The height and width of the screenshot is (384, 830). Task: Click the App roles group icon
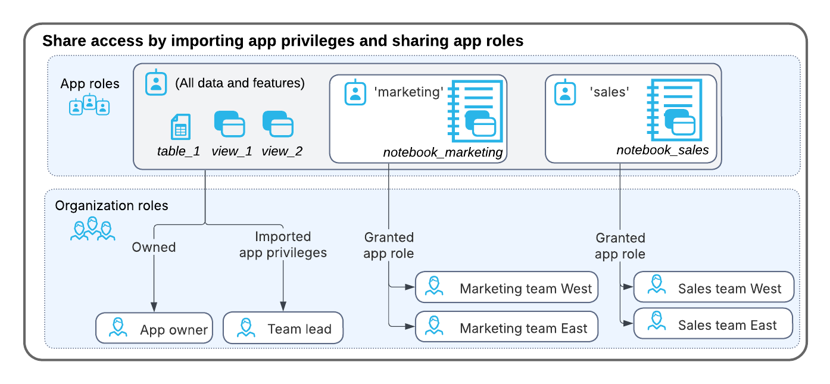coord(89,106)
